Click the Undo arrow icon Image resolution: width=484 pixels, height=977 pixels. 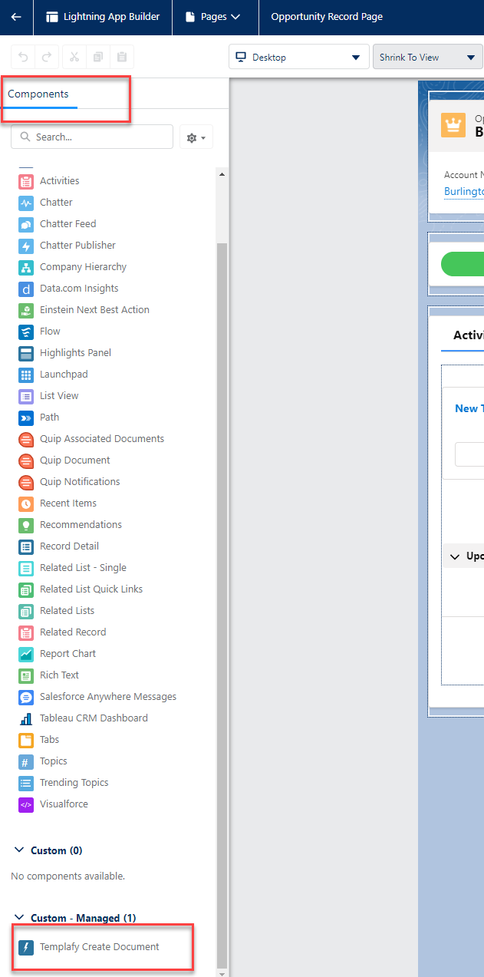pyautogui.click(x=23, y=57)
